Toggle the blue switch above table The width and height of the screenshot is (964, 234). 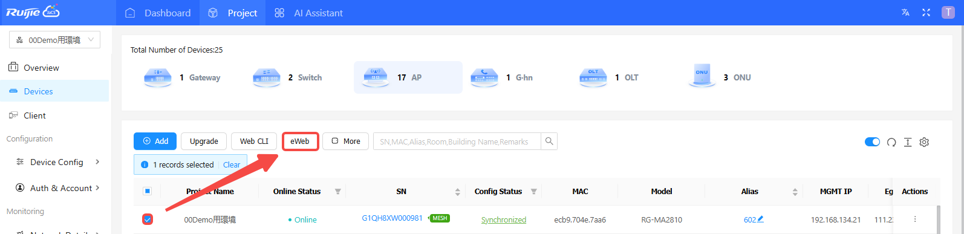(872, 141)
